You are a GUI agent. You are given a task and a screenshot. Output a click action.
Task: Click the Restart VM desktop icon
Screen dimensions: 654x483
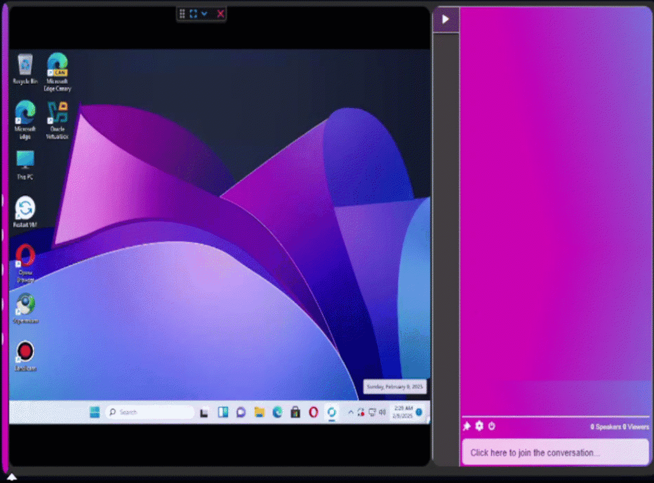point(25,209)
